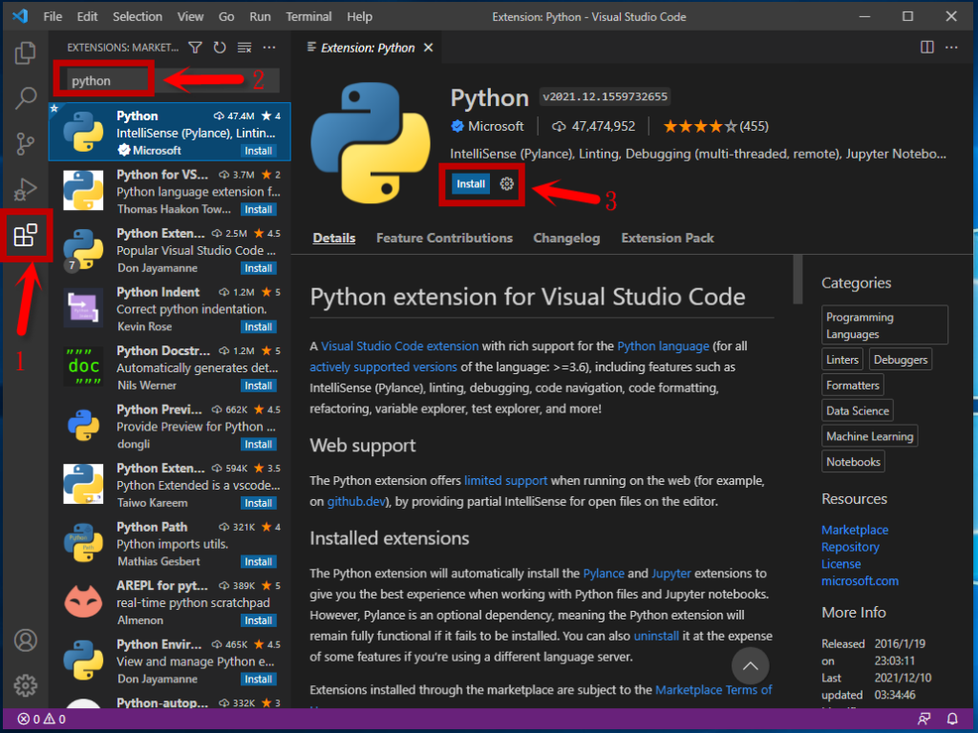Split the editor to the right
The image size is (978, 733).
tap(926, 48)
